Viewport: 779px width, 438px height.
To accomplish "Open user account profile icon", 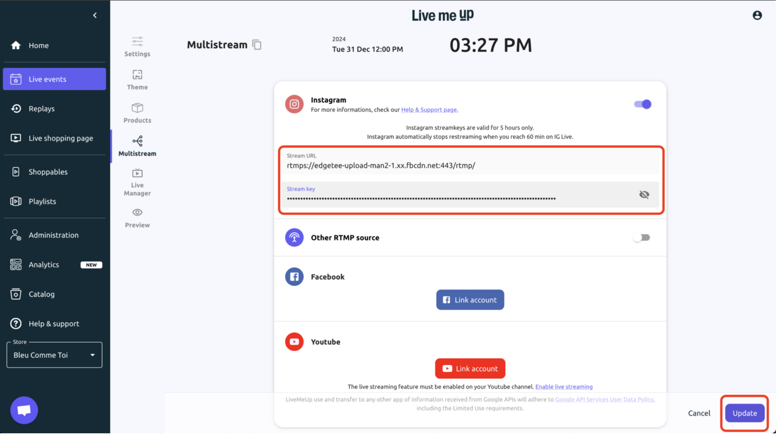I will [757, 15].
